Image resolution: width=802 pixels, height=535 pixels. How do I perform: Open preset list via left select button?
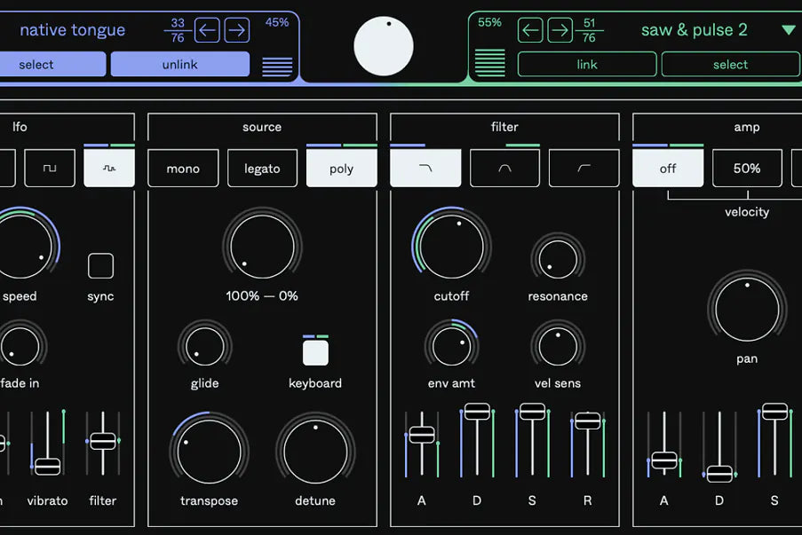pos(36,65)
